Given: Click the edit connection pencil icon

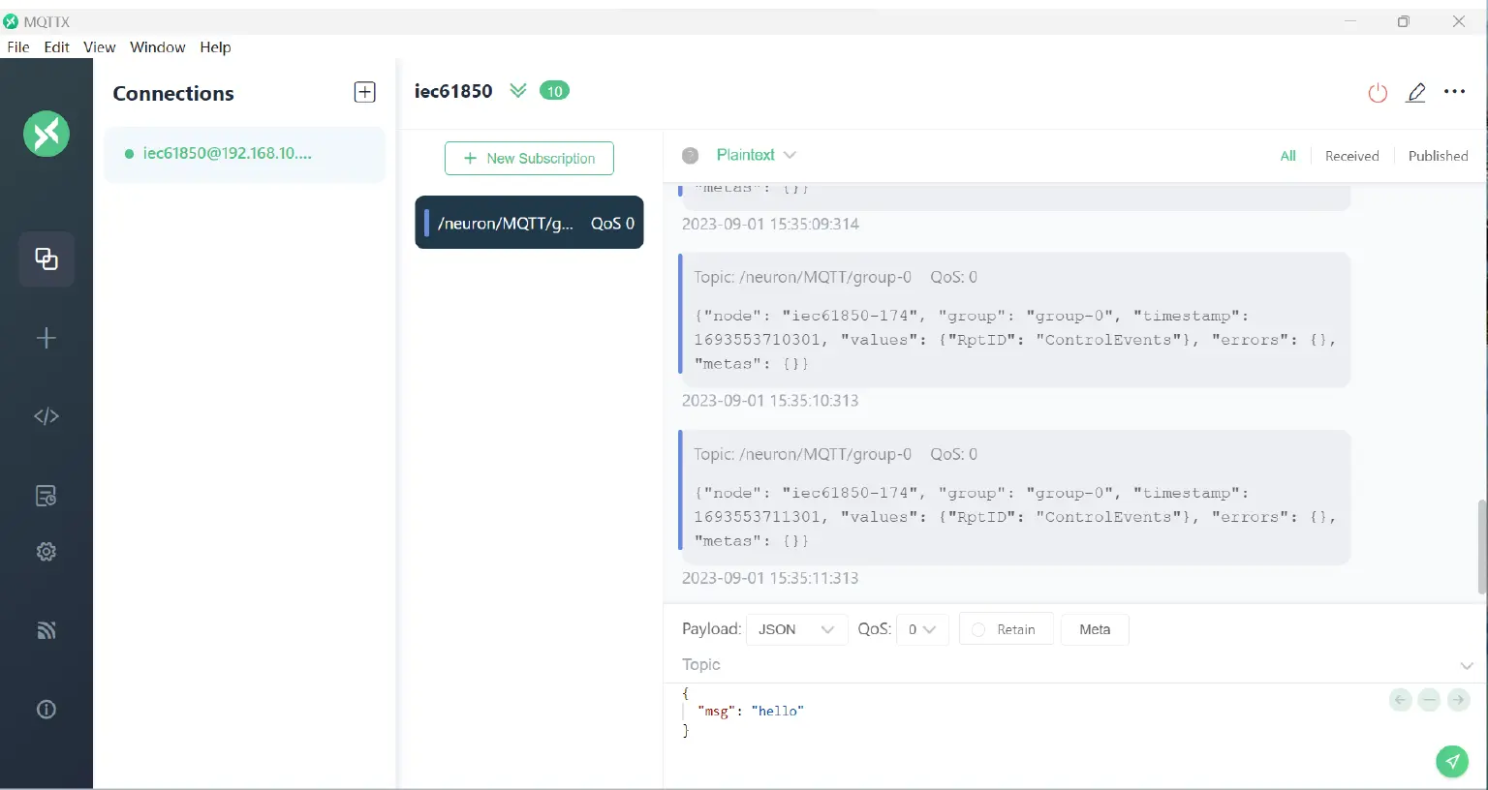Looking at the screenshot, I should 1415,93.
